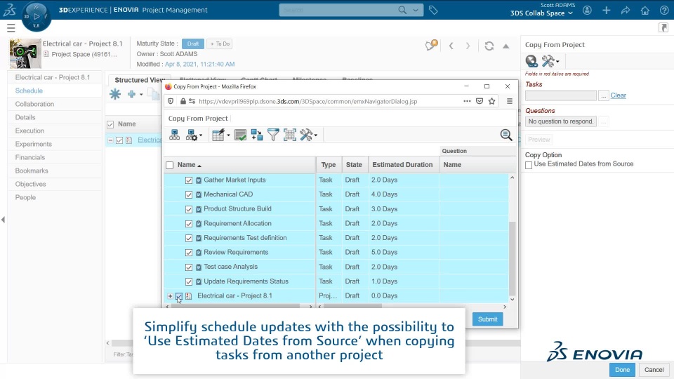Open the search options dropdown arrow
The image size is (674, 379).
pyautogui.click(x=416, y=10)
